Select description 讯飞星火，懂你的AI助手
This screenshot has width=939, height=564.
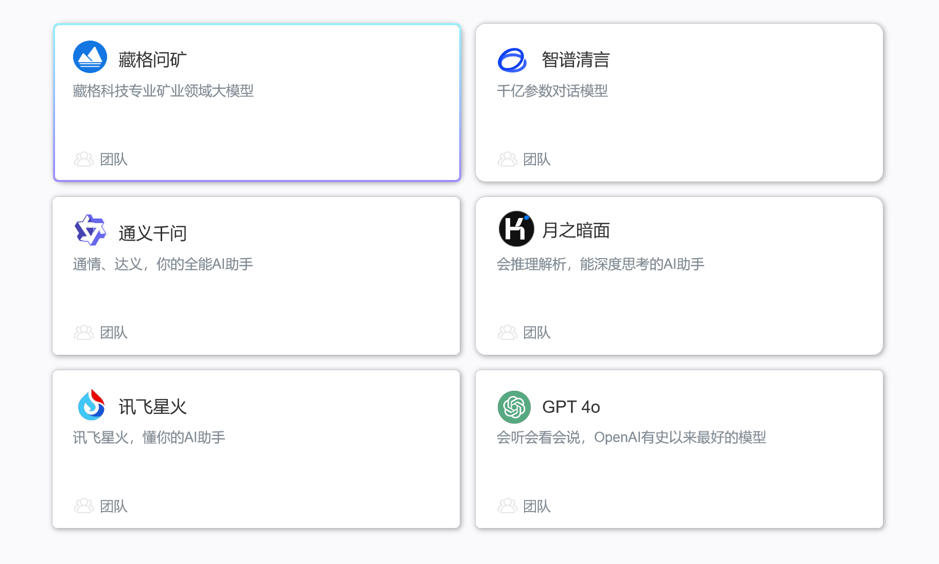149,438
